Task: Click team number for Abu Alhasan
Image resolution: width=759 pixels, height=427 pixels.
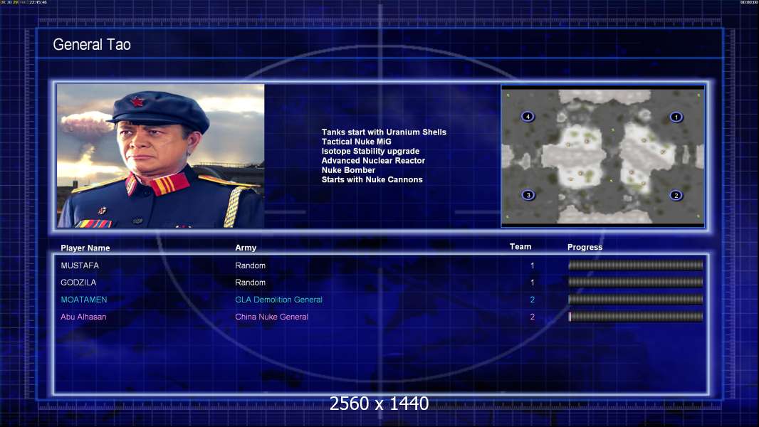Action: 532,317
